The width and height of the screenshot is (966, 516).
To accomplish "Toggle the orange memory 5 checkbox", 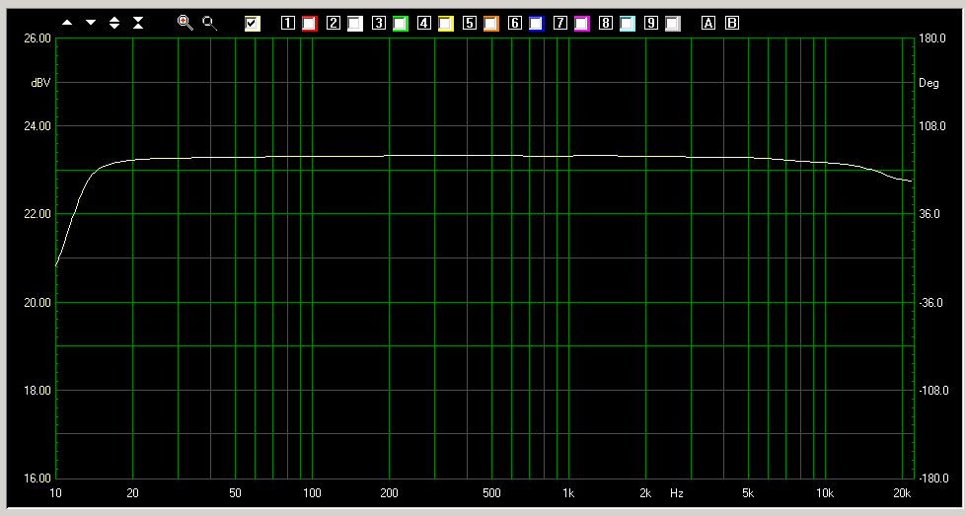I will [x=491, y=24].
